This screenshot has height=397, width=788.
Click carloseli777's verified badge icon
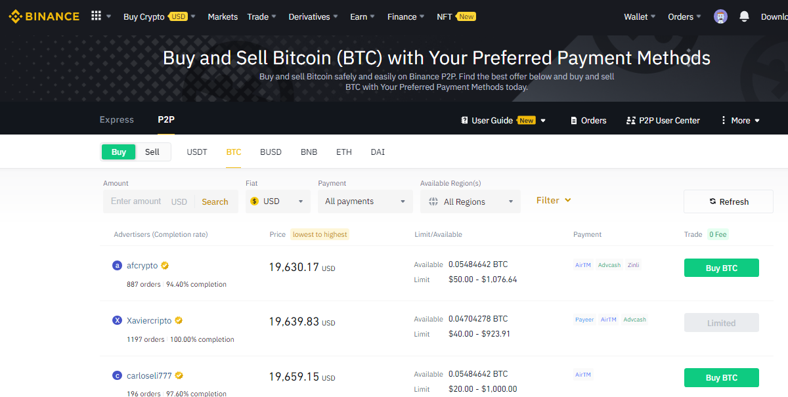(179, 376)
